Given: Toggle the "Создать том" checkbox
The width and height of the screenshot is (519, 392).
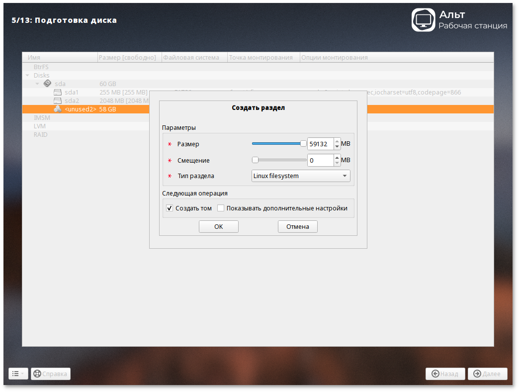Looking at the screenshot, I should point(170,208).
